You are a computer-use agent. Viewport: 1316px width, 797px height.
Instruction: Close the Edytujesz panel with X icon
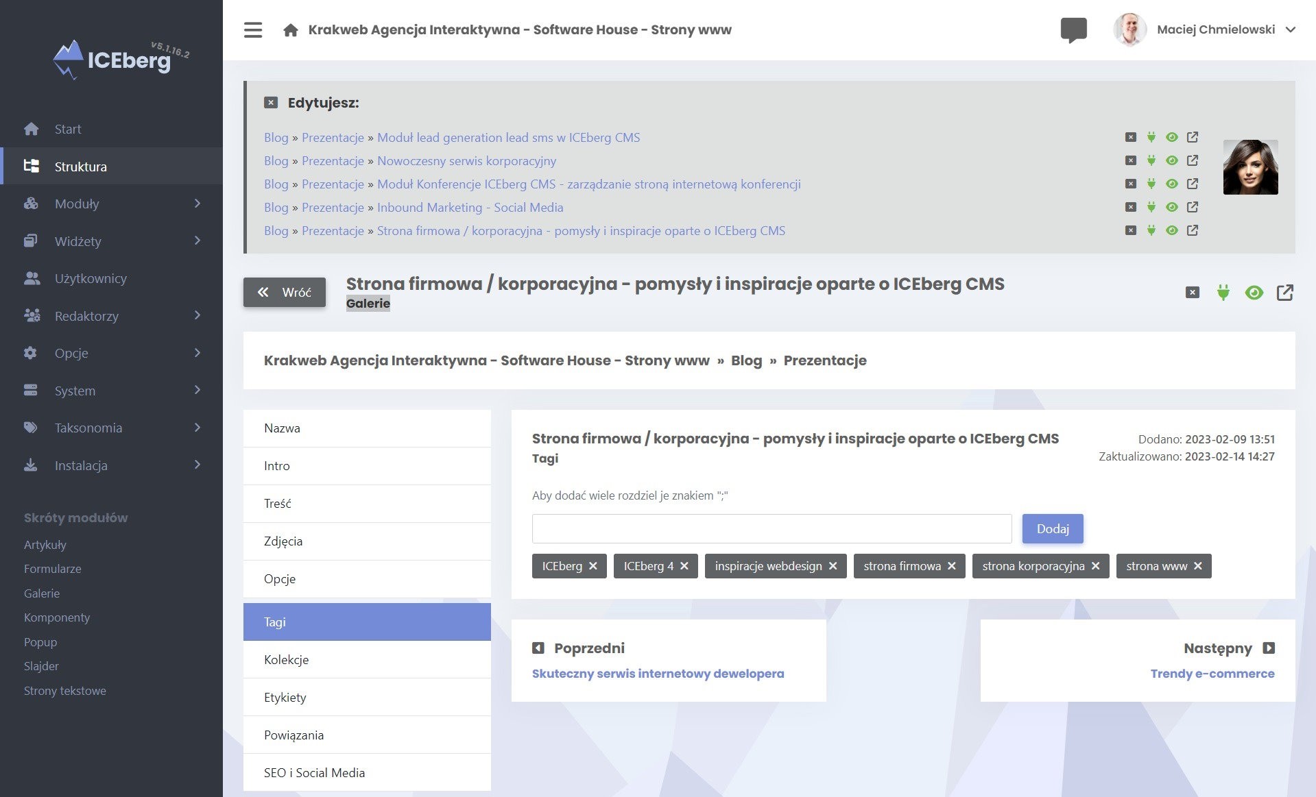tap(271, 103)
